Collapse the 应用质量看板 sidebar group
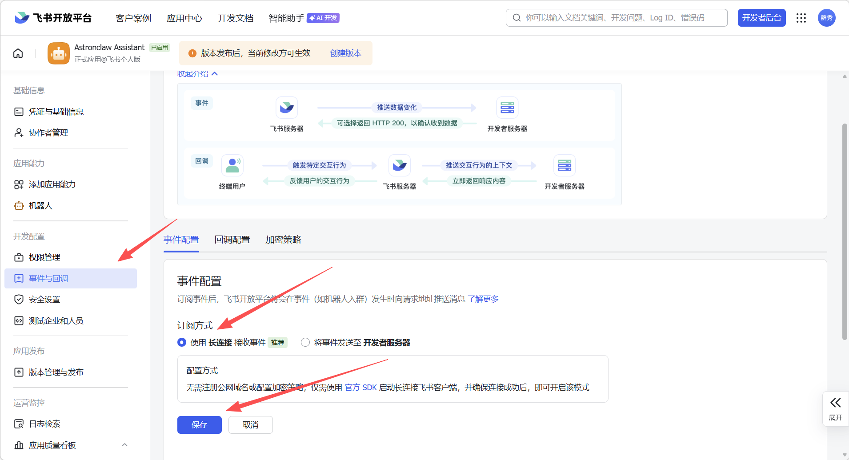The image size is (849, 460). click(124, 444)
